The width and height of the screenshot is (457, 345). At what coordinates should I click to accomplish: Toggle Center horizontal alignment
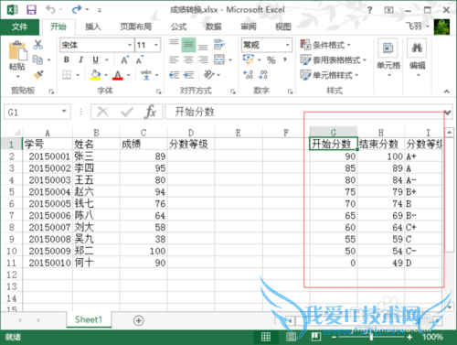coord(188,59)
